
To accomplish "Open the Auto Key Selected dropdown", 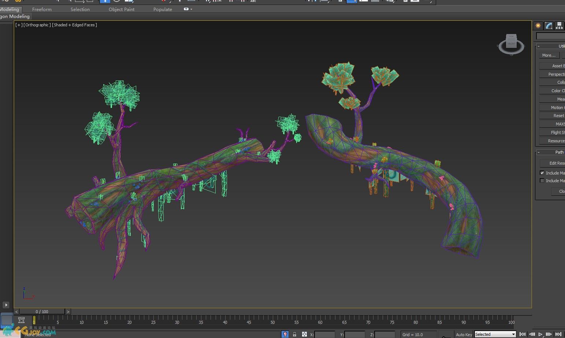I will pos(495,334).
